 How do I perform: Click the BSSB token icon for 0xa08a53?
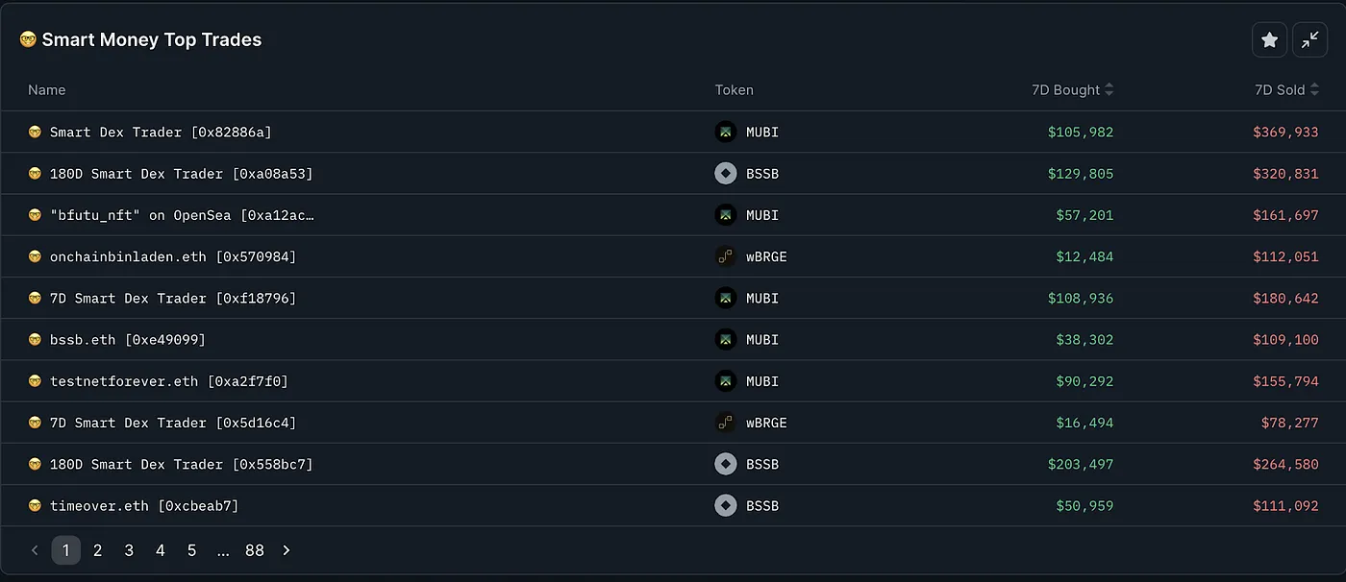[x=726, y=174]
